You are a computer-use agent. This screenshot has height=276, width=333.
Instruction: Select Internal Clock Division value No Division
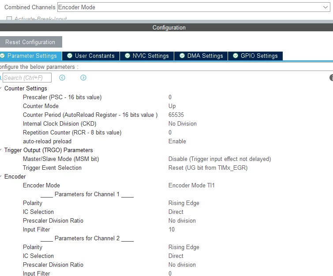183,123
